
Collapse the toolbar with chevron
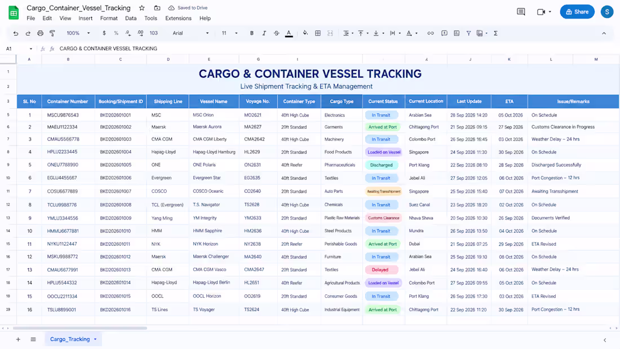click(604, 33)
